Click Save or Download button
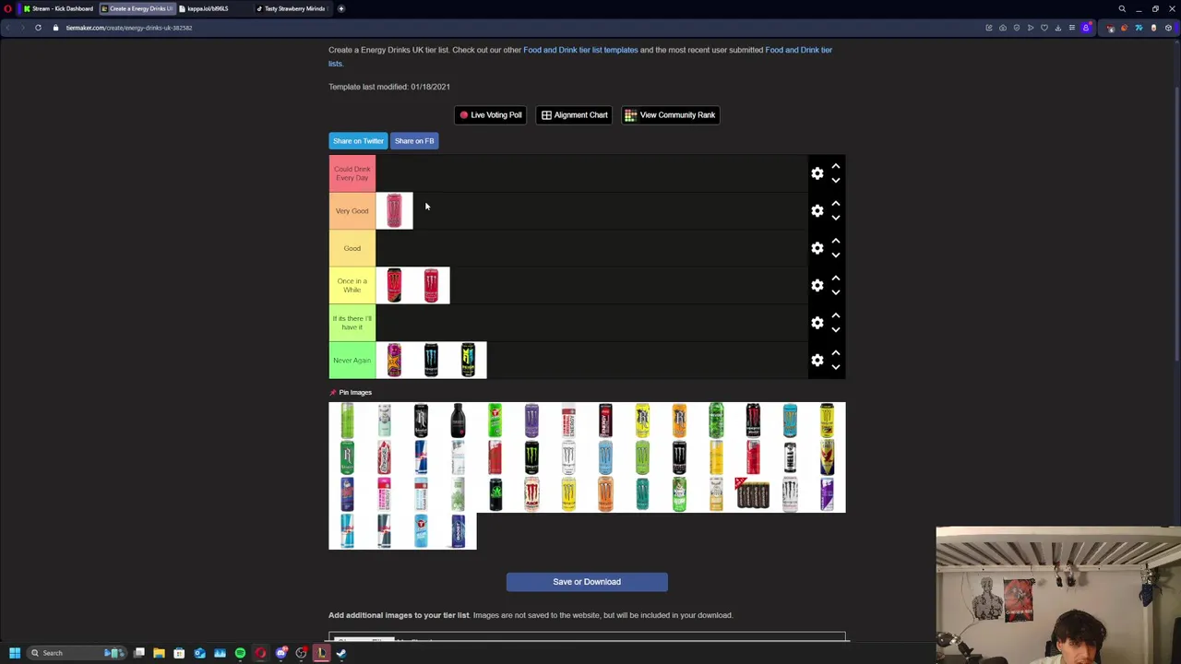 tap(587, 582)
